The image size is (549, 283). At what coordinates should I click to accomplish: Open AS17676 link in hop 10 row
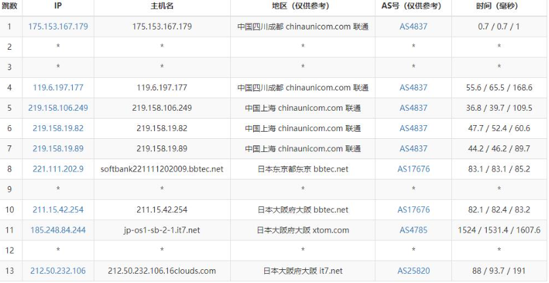(413, 210)
